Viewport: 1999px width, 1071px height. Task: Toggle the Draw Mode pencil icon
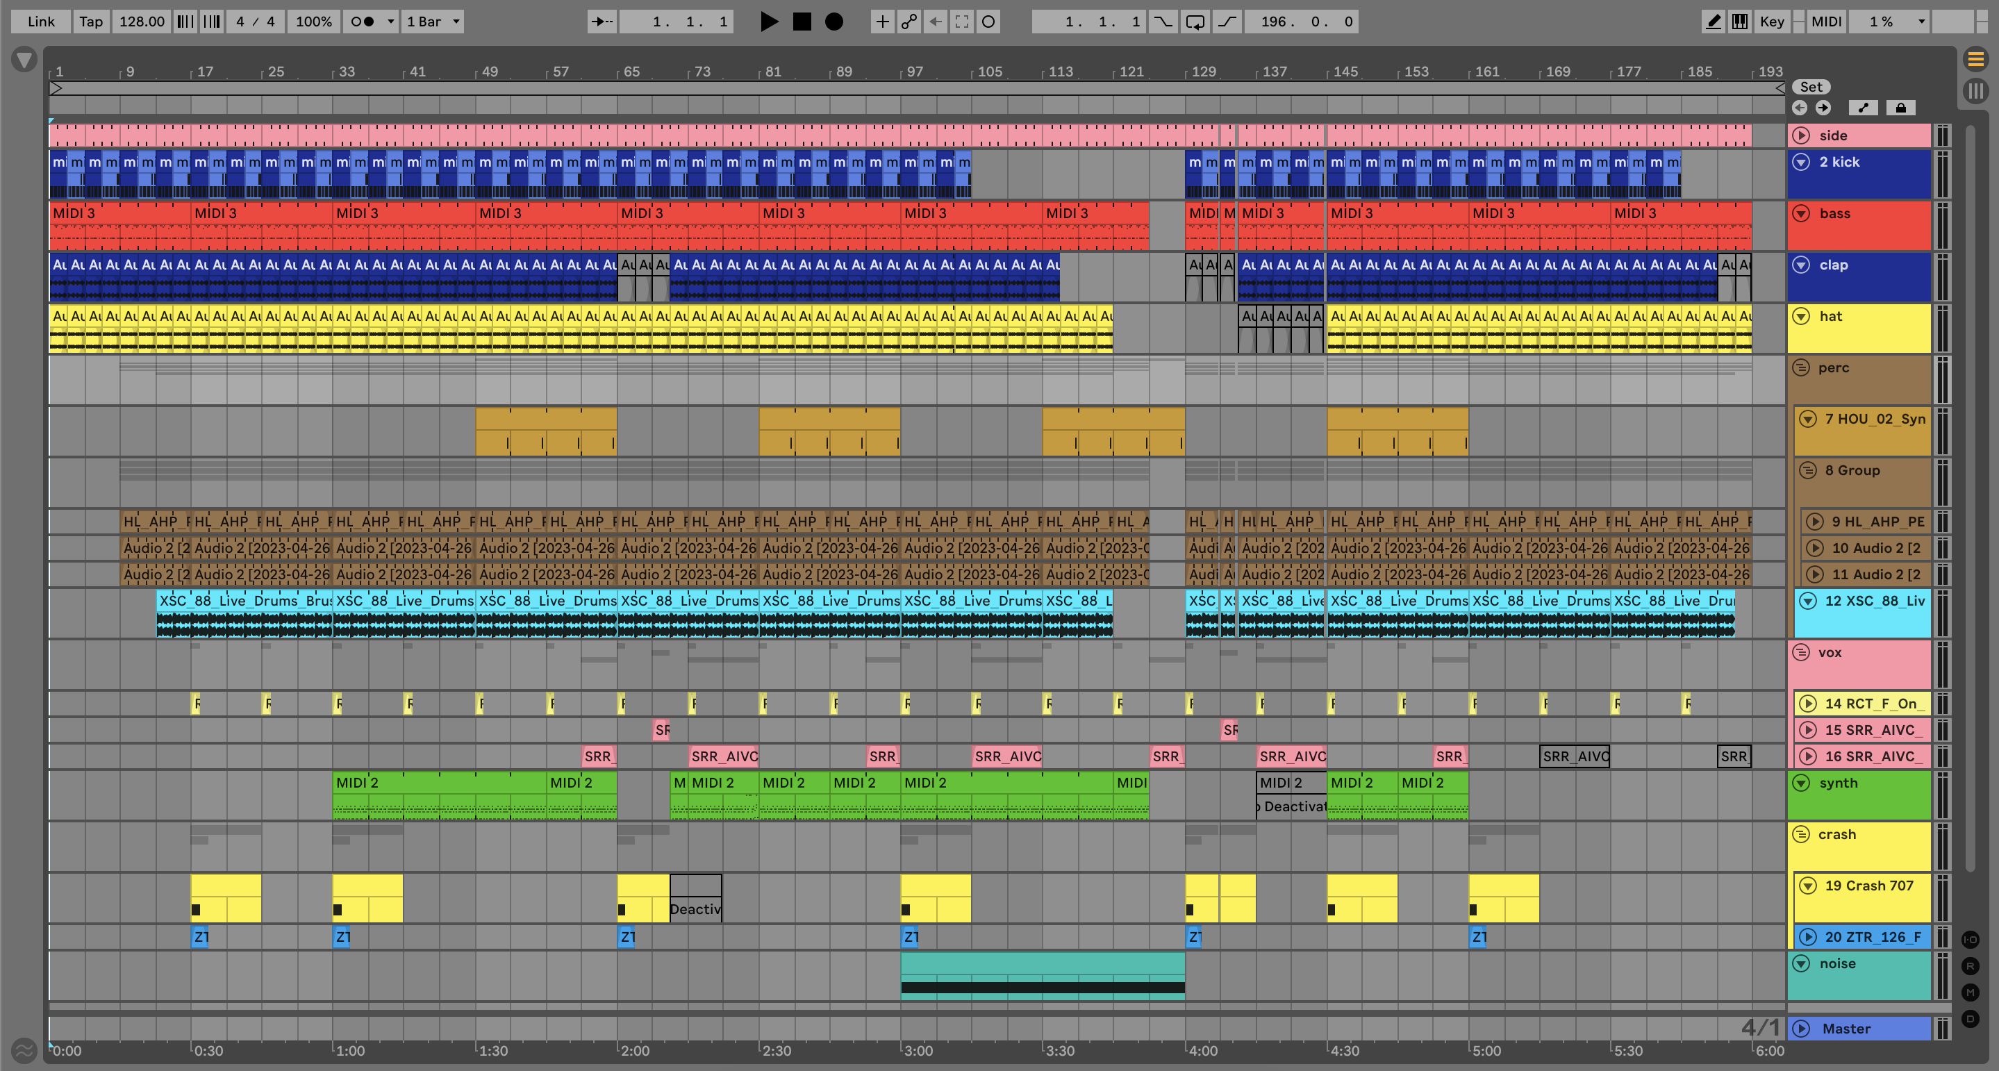pyautogui.click(x=1713, y=22)
